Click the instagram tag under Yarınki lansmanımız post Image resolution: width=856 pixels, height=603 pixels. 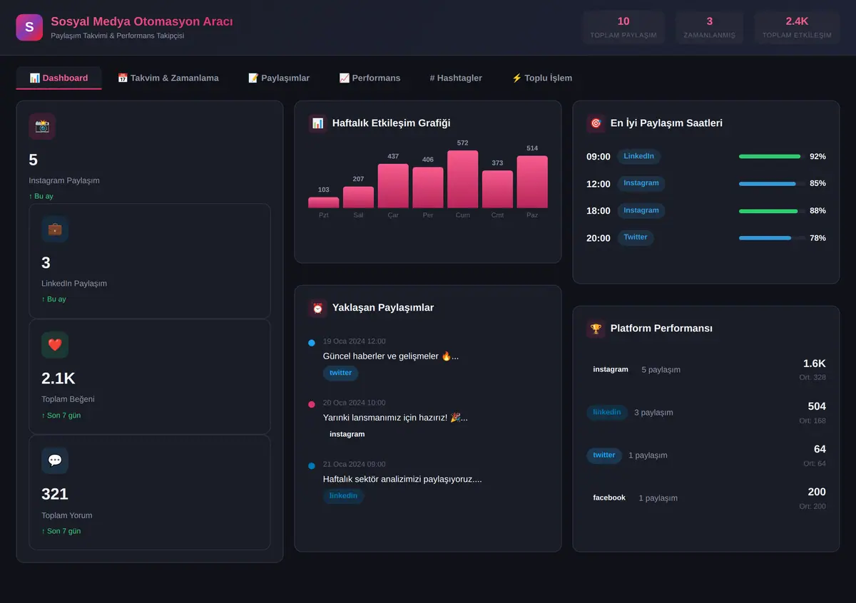click(347, 434)
